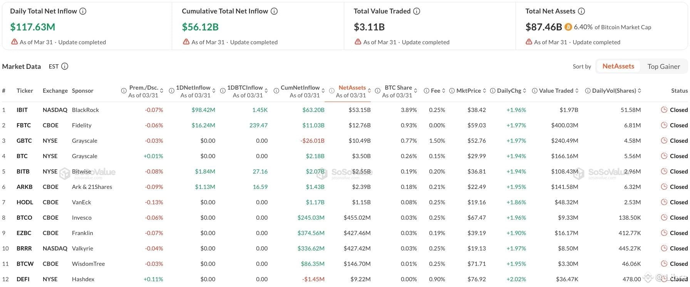Viewport: 690px width, 287px height.
Task: Click the clock status icon for IBIT
Action: 664,110
